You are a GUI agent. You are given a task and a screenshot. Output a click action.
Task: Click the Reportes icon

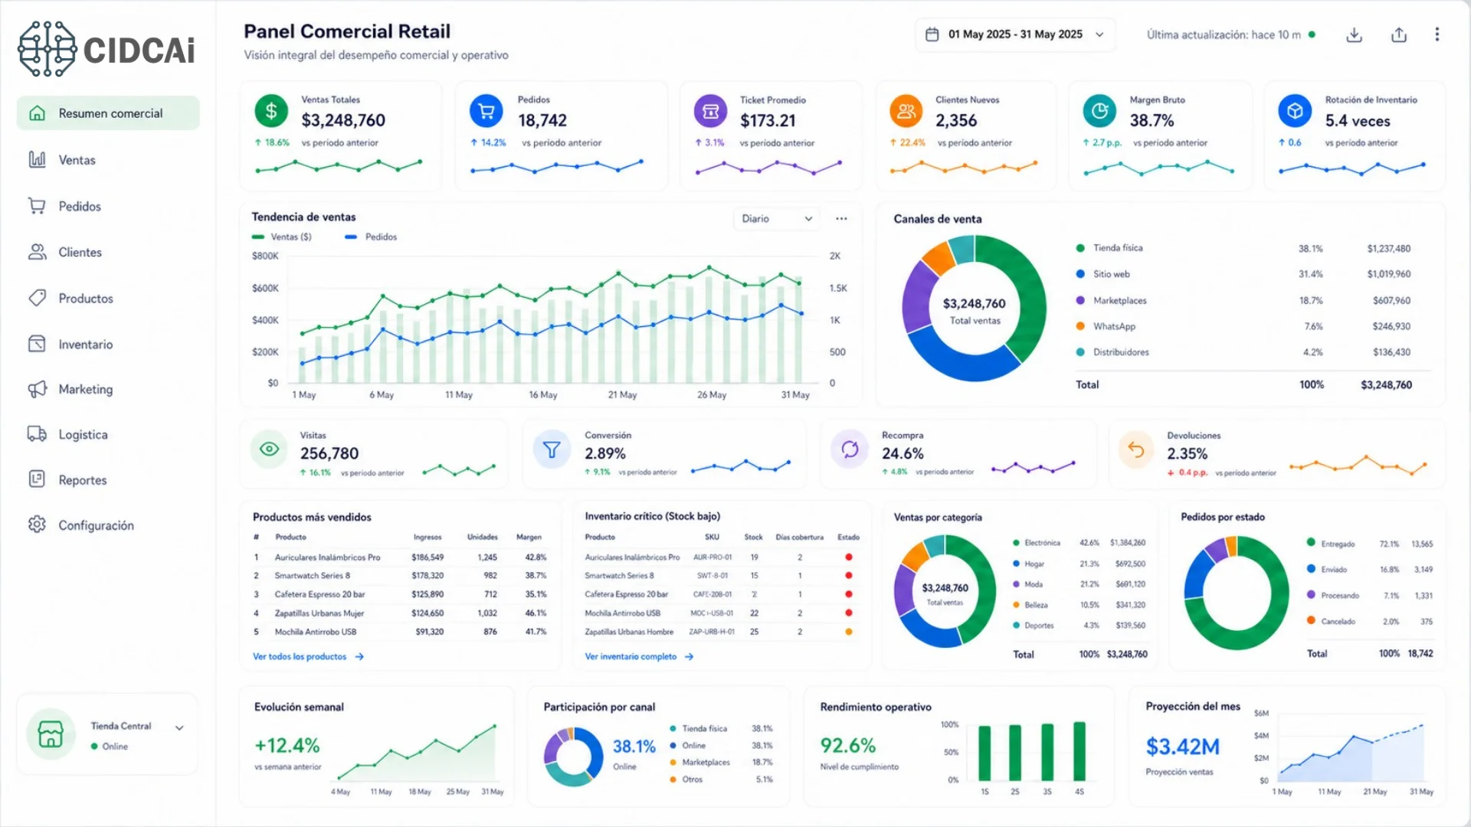click(37, 479)
